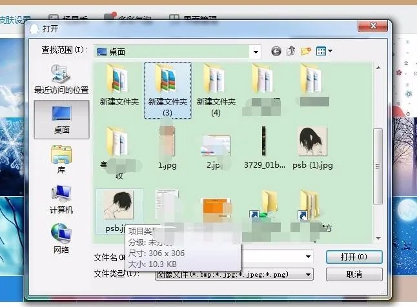Select the 3729_01b... image file

point(265,148)
